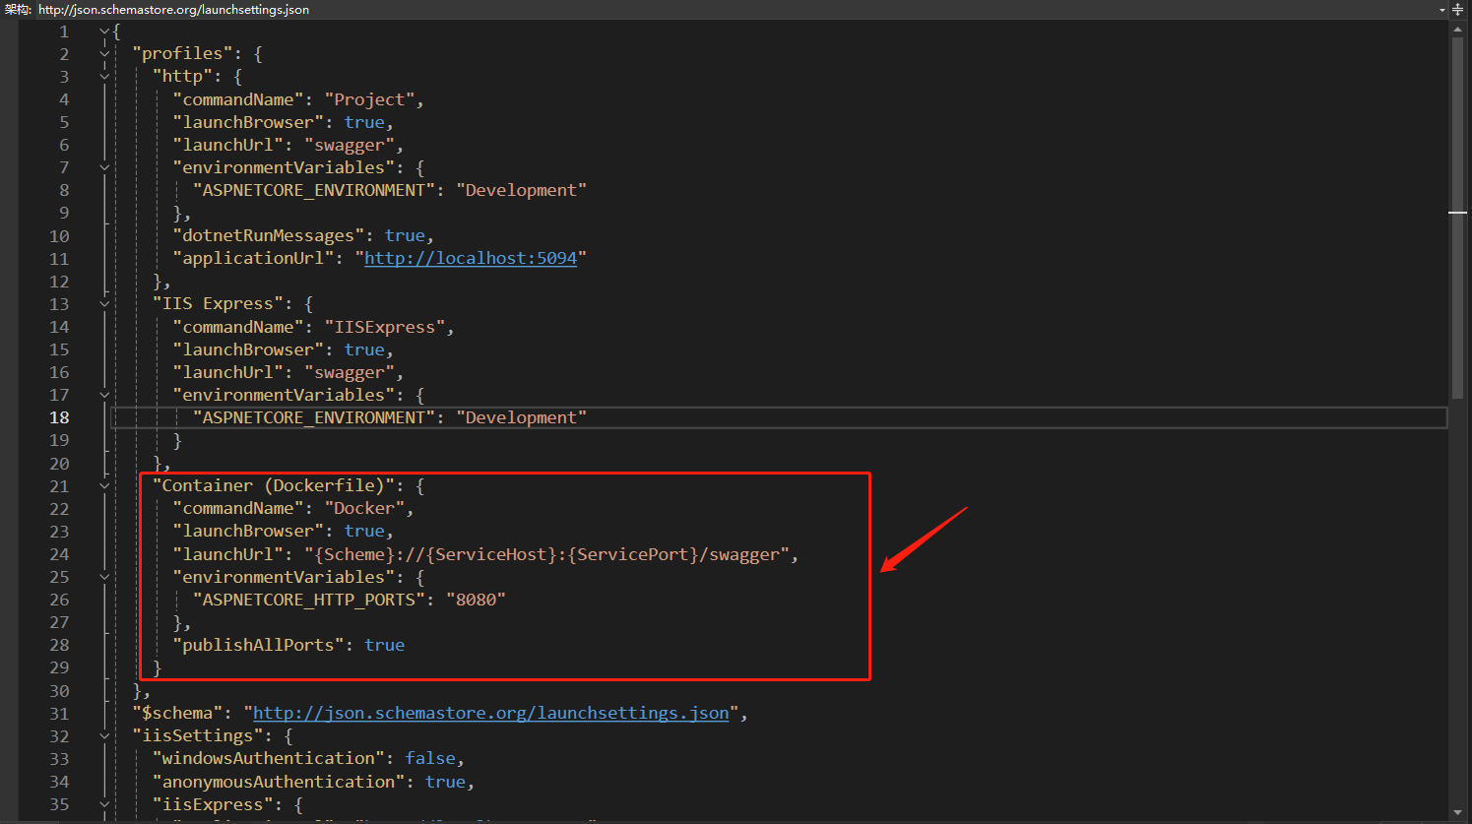This screenshot has height=824, width=1472.
Task: Fold the "iisSettings" section
Action: tap(104, 736)
